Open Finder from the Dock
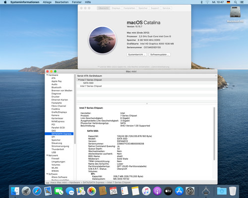This screenshot has width=248, height=198. [x=15, y=191]
